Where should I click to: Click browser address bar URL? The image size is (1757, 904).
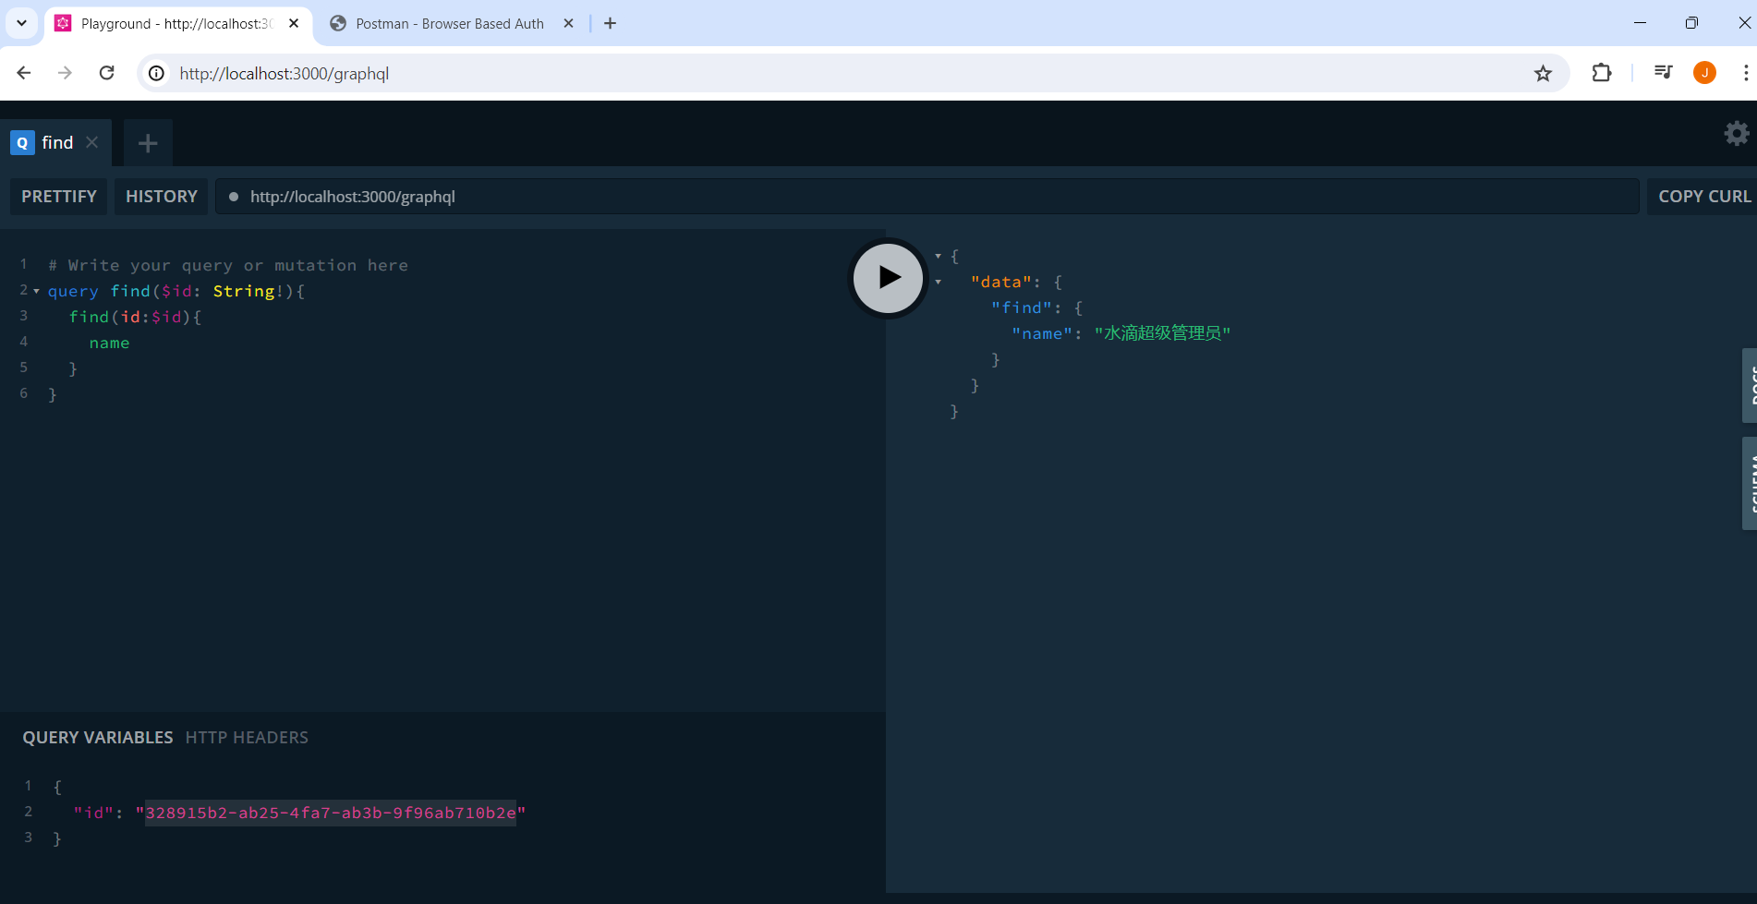(x=284, y=73)
